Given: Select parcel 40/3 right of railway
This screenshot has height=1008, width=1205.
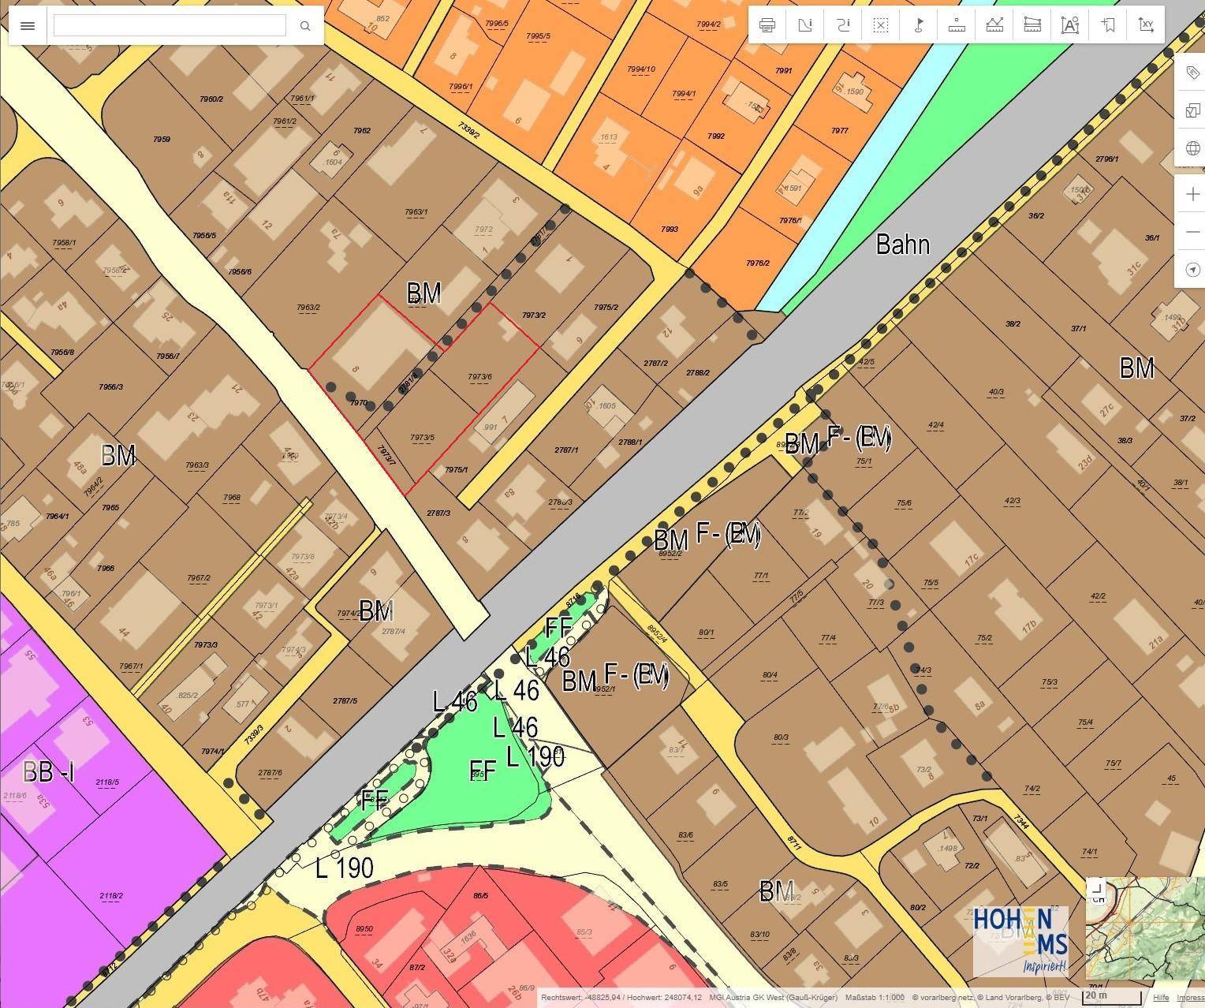Looking at the screenshot, I should pyautogui.click(x=996, y=392).
